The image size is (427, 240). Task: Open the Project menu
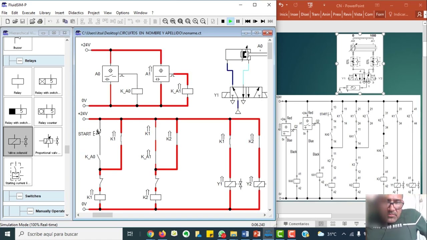(93, 13)
